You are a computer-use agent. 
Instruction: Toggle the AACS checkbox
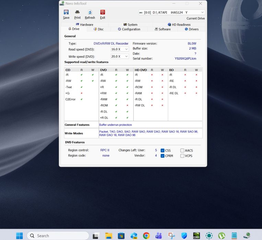tap(182, 150)
